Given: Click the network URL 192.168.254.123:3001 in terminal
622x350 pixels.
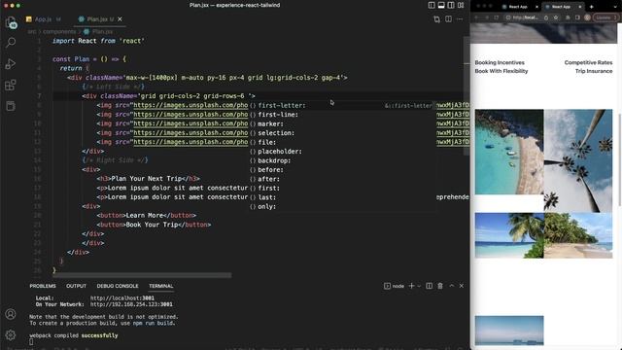Looking at the screenshot, I should (x=131, y=304).
